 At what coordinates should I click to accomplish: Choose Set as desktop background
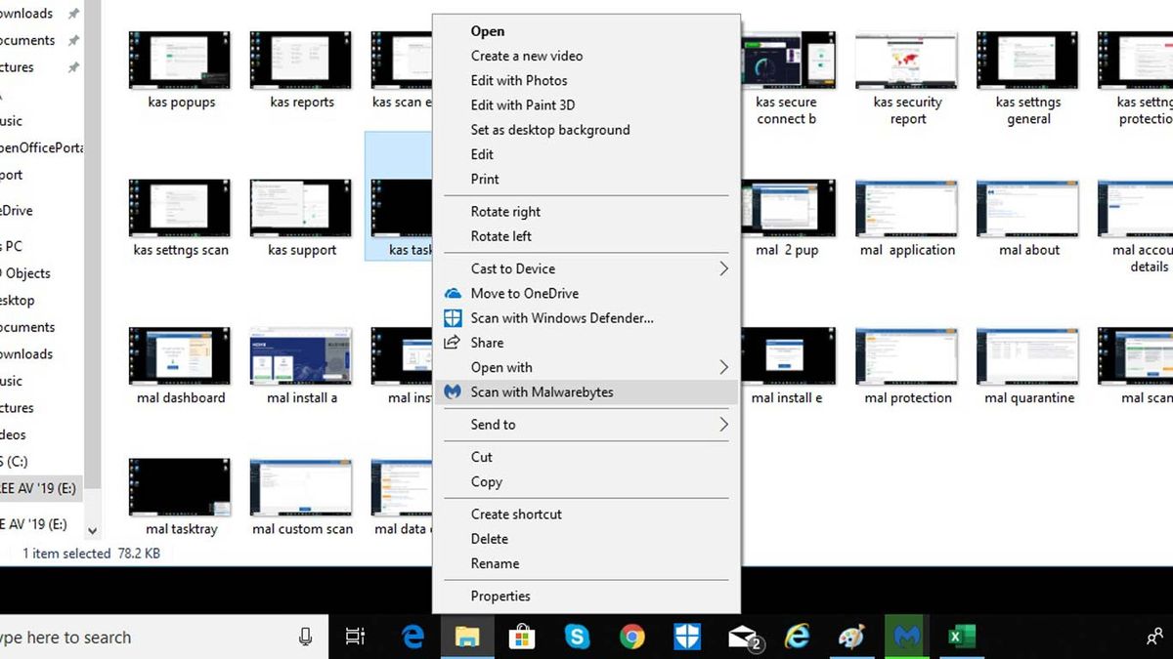pyautogui.click(x=550, y=129)
